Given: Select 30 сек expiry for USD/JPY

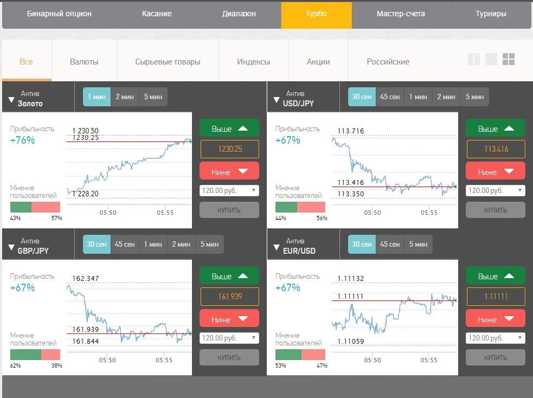Looking at the screenshot, I should (x=362, y=97).
